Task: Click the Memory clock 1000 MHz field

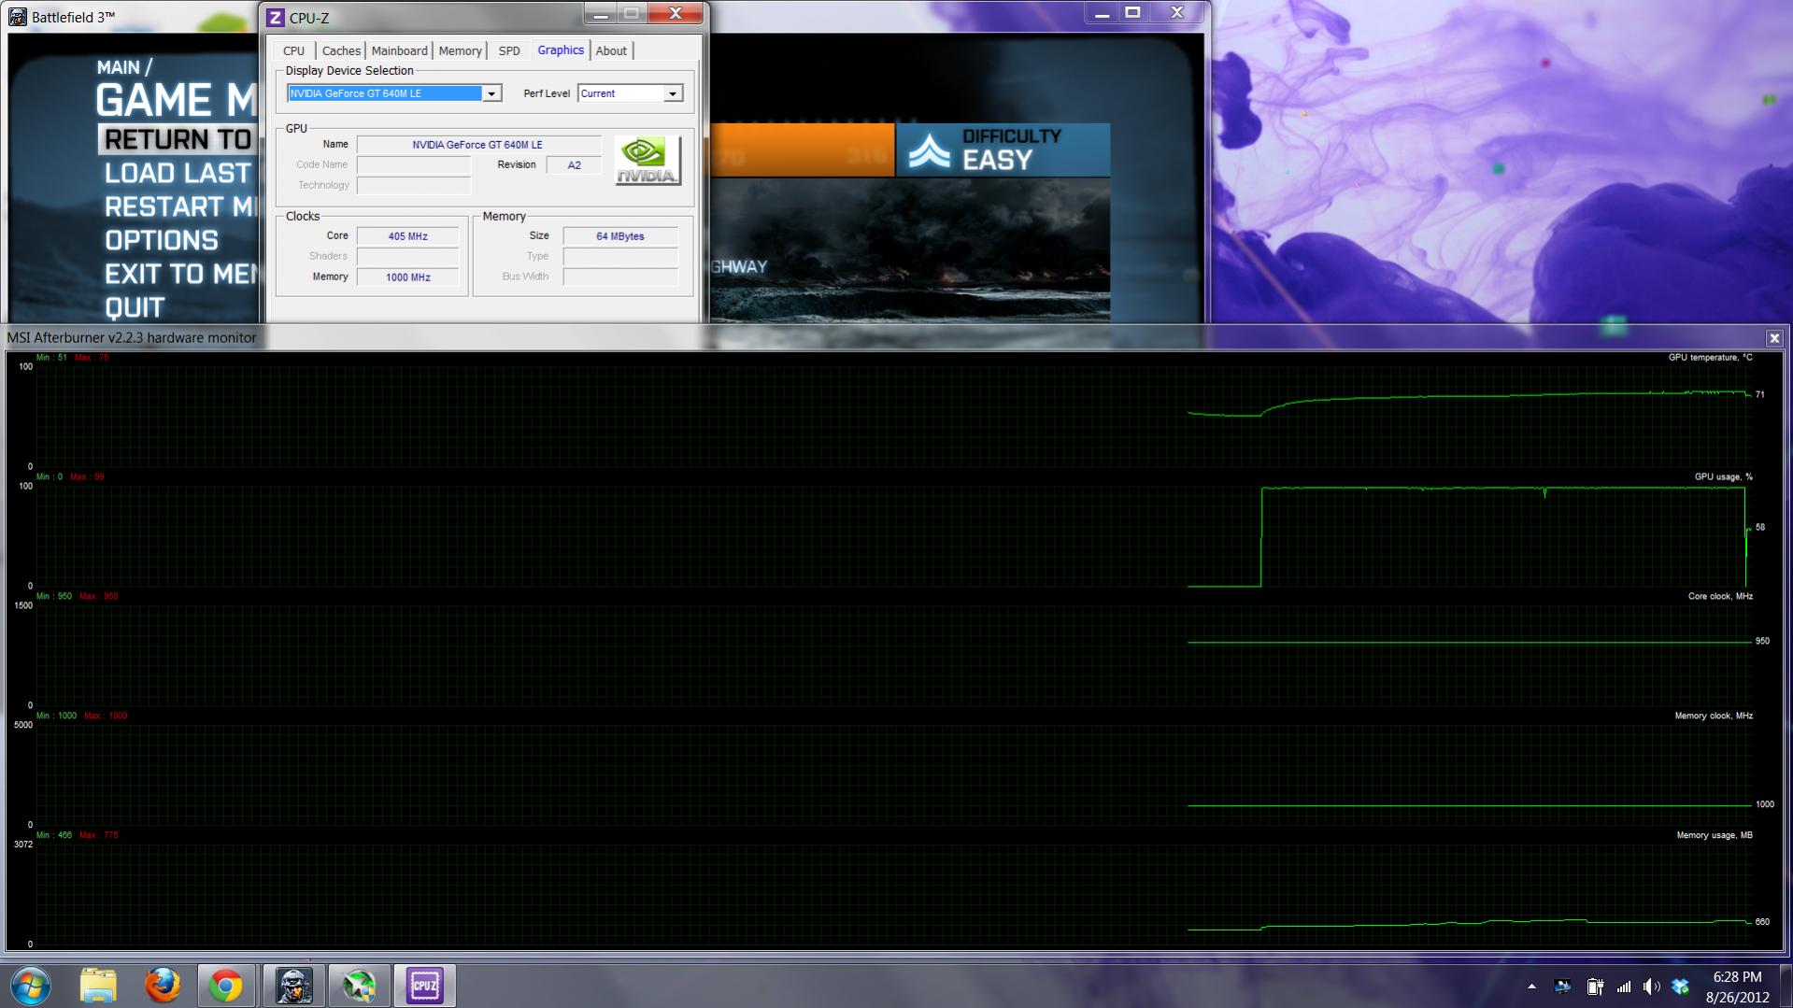Action: 408,277
